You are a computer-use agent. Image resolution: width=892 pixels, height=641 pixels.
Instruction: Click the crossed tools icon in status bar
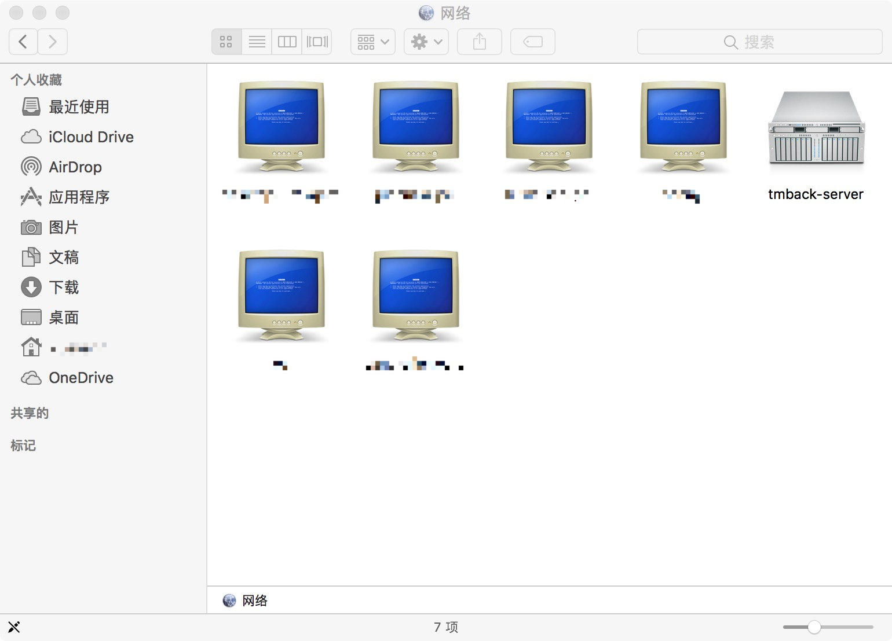point(14,627)
